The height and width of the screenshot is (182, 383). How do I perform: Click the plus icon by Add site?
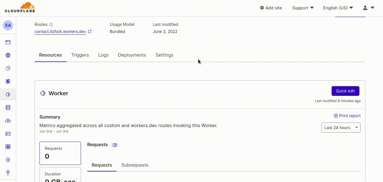pyautogui.click(x=262, y=8)
